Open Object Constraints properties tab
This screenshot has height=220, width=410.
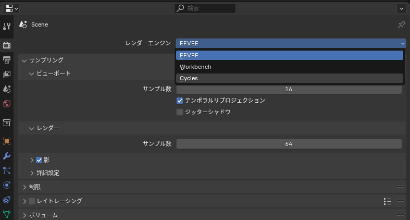click(x=7, y=200)
